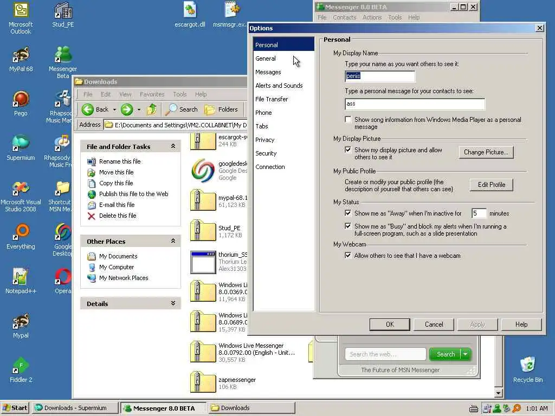Open Microsoft Outlook desktop icon

tap(21, 18)
